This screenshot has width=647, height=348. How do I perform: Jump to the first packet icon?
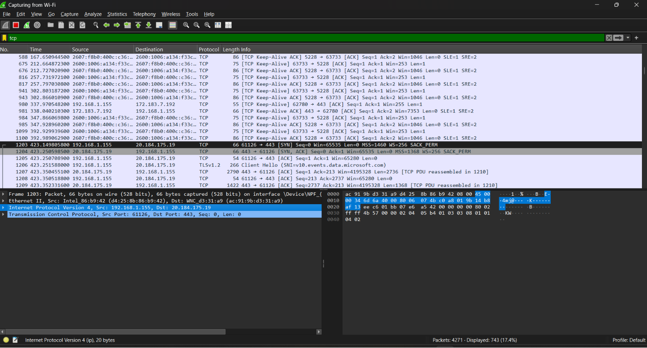tap(138, 25)
